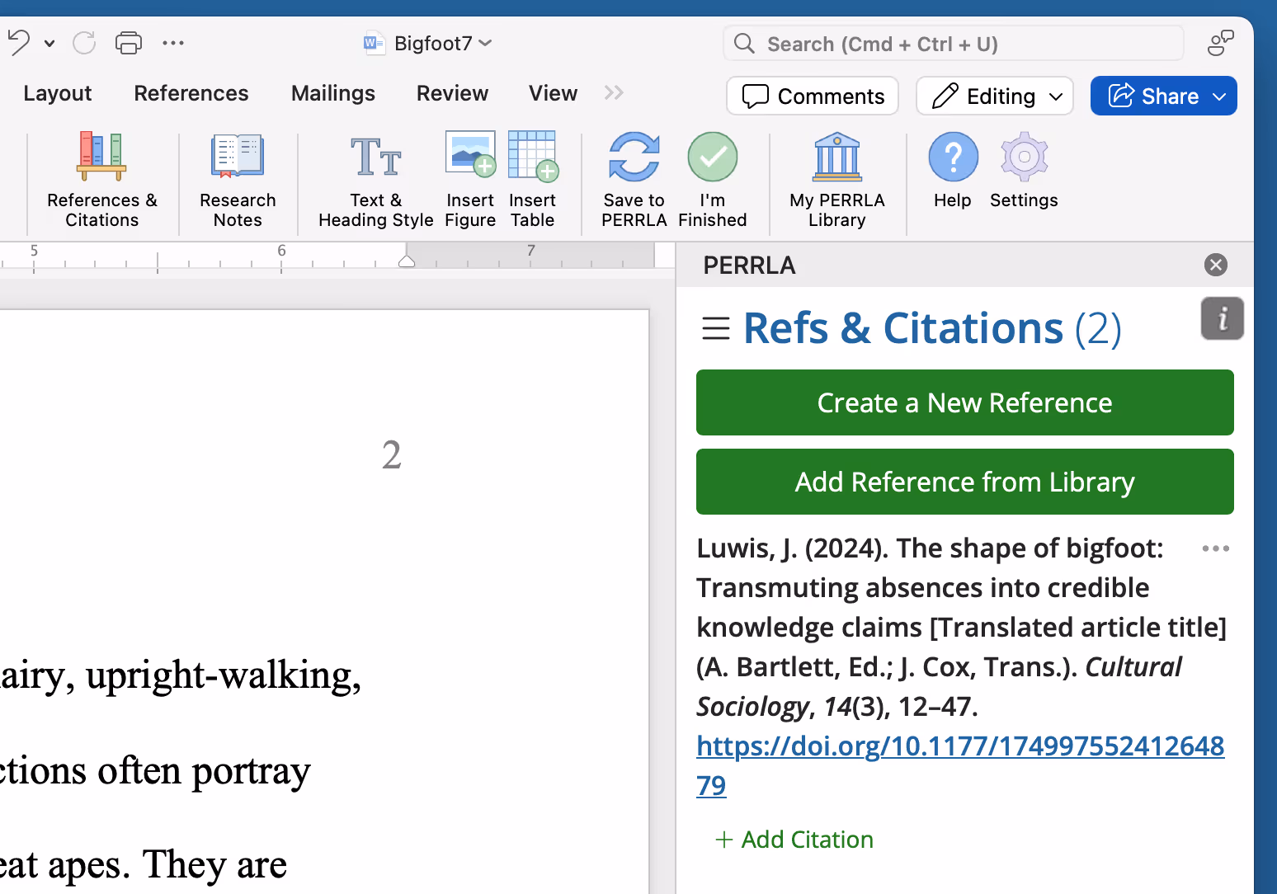Screen dimensions: 1277x894
Task: Click the info icon in PERRLA panel
Action: (x=1223, y=318)
